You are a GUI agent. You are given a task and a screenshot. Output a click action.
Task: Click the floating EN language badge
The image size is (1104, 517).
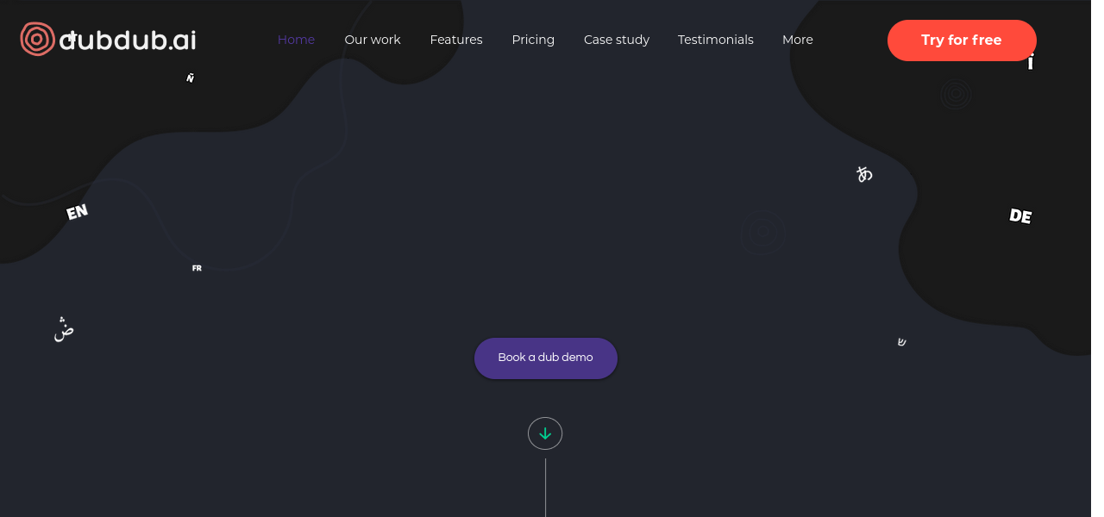(x=78, y=212)
